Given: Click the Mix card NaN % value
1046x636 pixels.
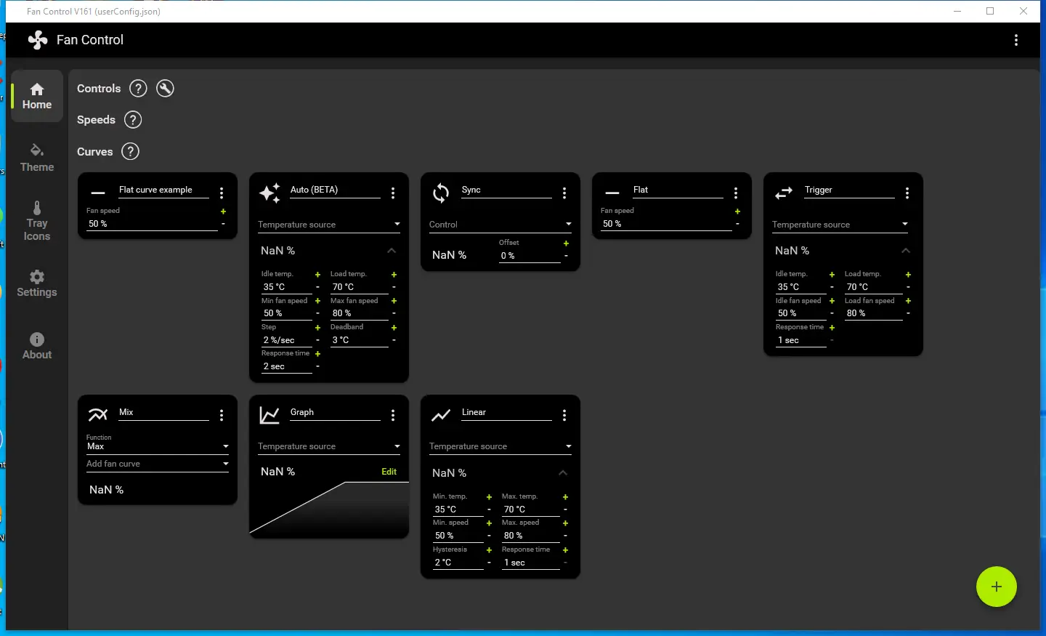Looking at the screenshot, I should [107, 490].
